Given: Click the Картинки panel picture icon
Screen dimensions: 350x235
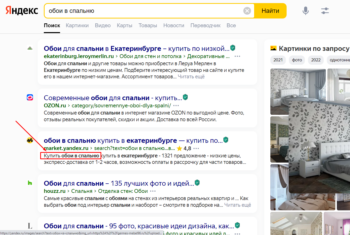Looking at the screenshot, I should (273, 48).
